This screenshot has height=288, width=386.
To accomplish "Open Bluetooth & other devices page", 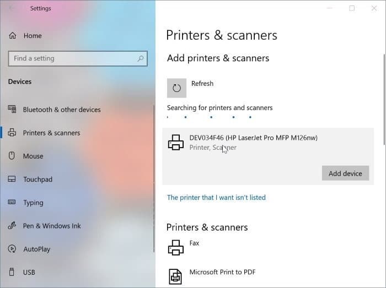I will click(x=62, y=110).
